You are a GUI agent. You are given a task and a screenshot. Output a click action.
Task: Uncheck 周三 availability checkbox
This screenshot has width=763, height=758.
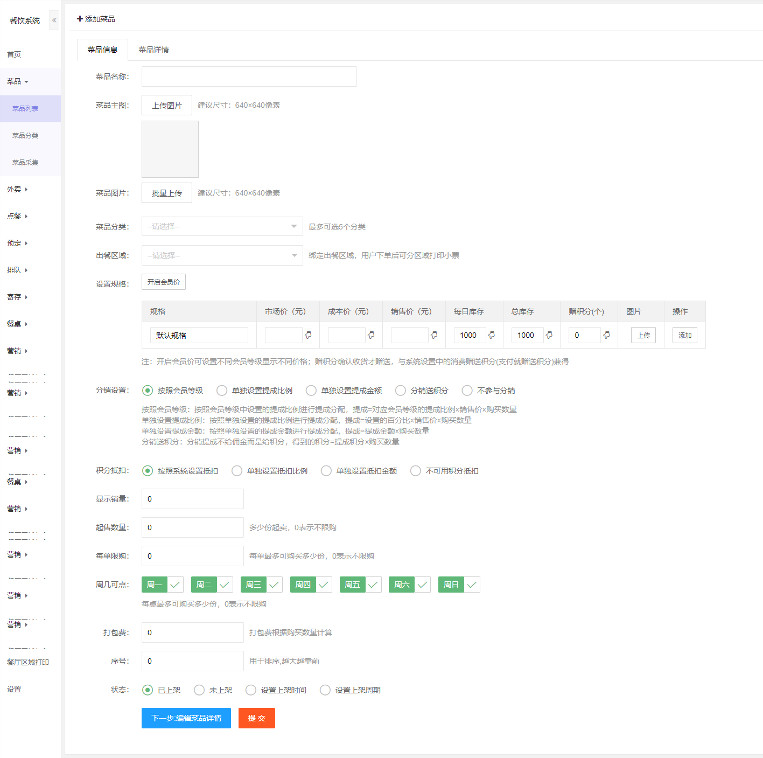pos(275,585)
